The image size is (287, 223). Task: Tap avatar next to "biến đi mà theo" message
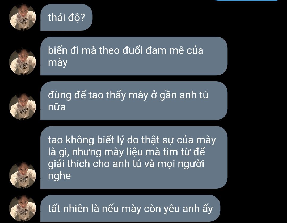(x=22, y=62)
